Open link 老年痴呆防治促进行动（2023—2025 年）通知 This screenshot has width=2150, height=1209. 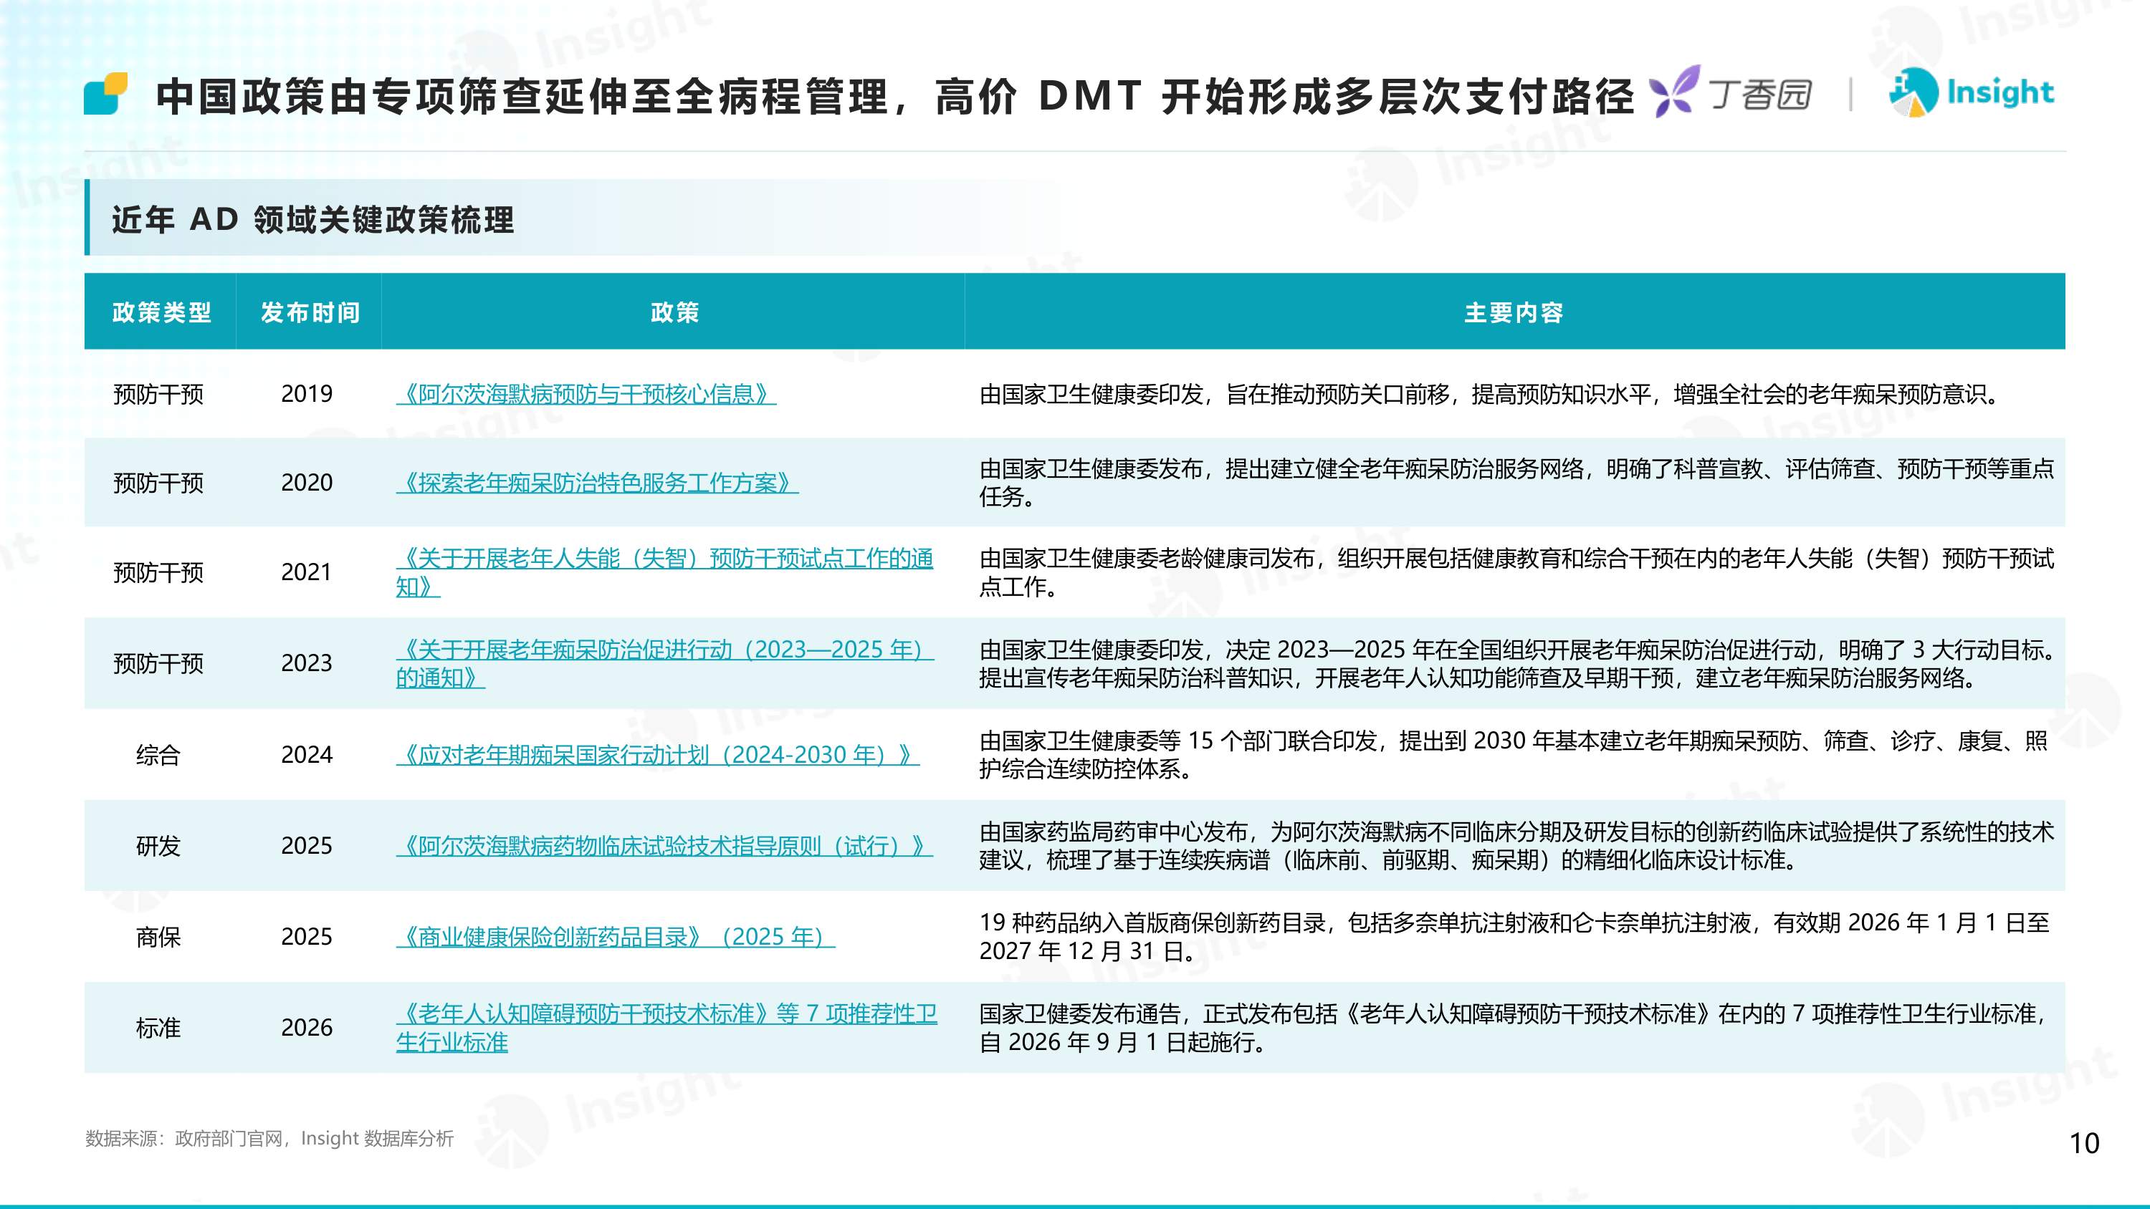pos(665,663)
